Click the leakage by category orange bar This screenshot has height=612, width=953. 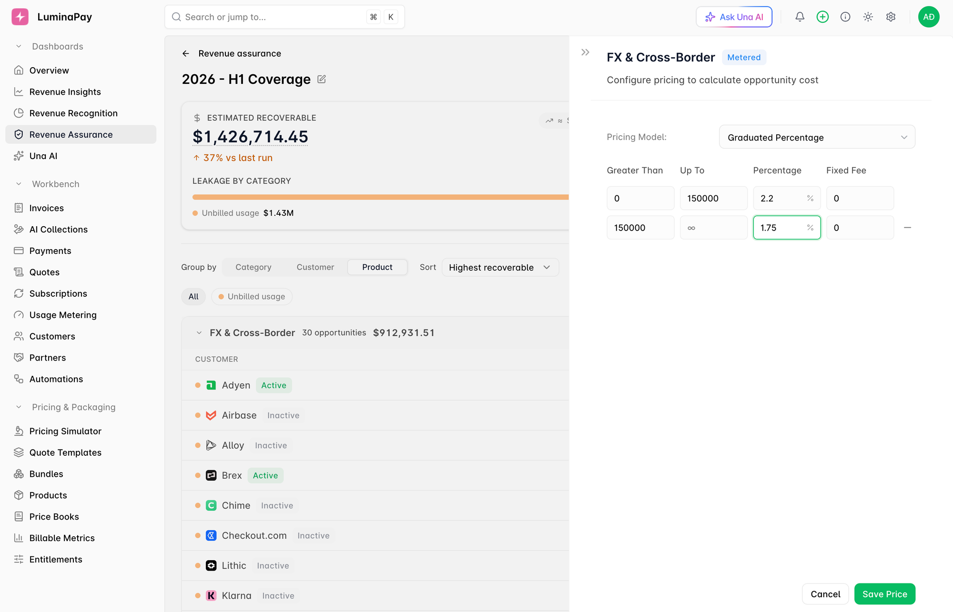(380, 197)
